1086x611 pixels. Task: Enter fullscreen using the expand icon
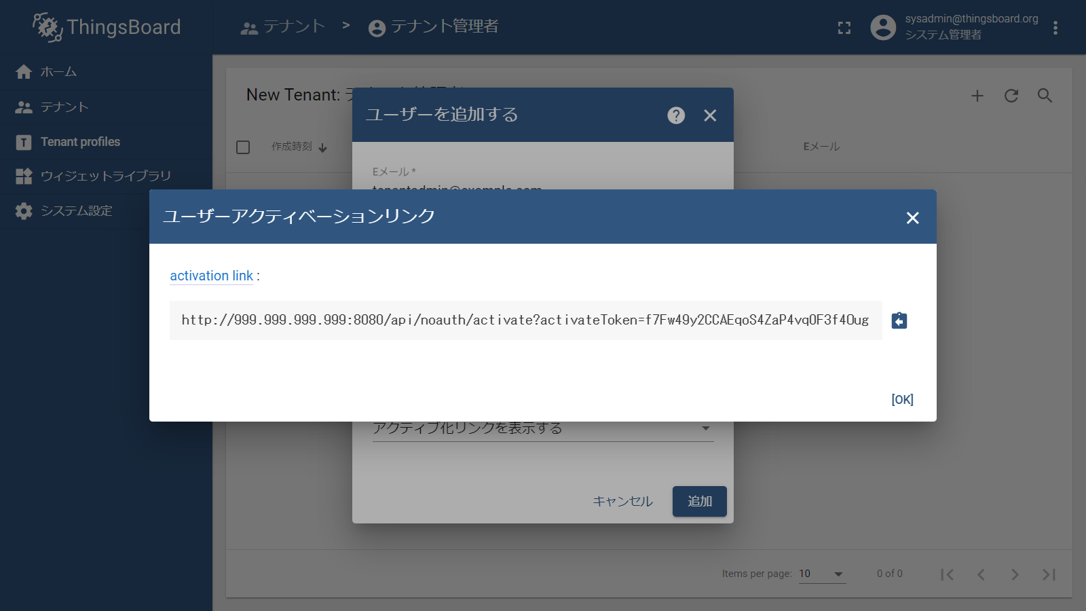[844, 28]
